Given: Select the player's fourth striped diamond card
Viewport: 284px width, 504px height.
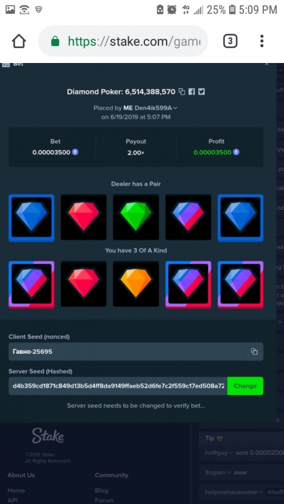Looking at the screenshot, I should (188, 284).
